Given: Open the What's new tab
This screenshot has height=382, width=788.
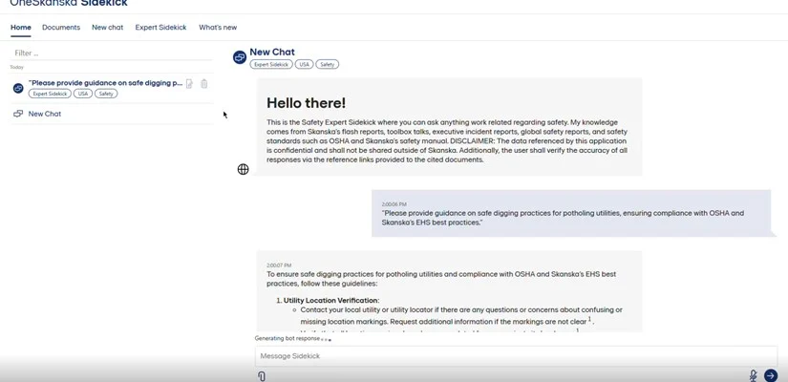Looking at the screenshot, I should pos(218,28).
